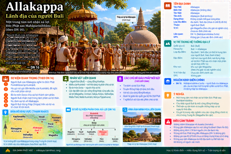The width and height of the screenshot is (231, 154).
Task: Click the 'GPS:' label under Tên Địa Danh
Action: (176, 37)
